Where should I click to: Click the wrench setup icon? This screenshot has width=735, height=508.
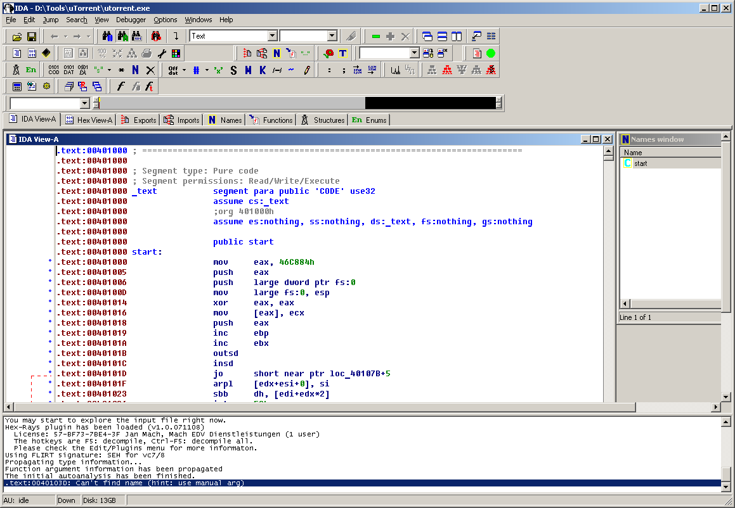[162, 53]
